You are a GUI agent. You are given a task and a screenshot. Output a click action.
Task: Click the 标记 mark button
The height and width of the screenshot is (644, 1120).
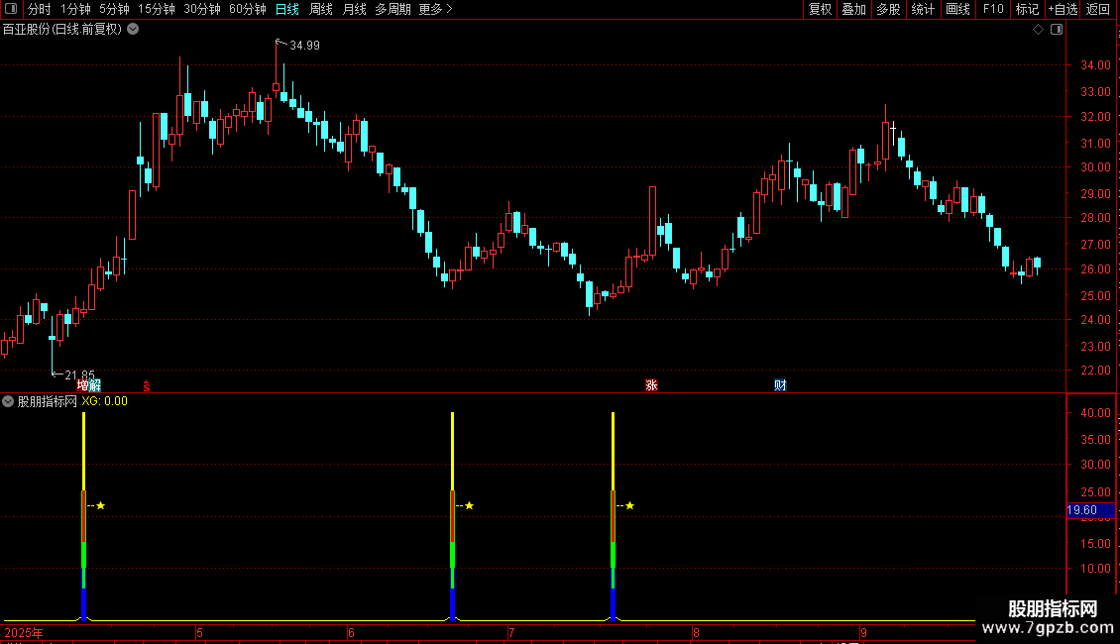tap(1027, 9)
